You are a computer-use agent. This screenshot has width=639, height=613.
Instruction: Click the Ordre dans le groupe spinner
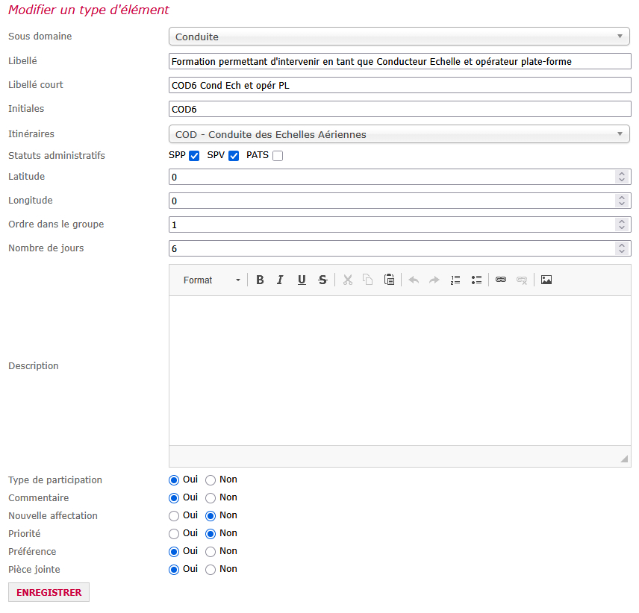[622, 224]
